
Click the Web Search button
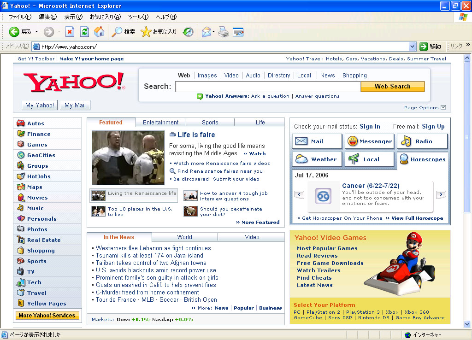pyautogui.click(x=393, y=86)
